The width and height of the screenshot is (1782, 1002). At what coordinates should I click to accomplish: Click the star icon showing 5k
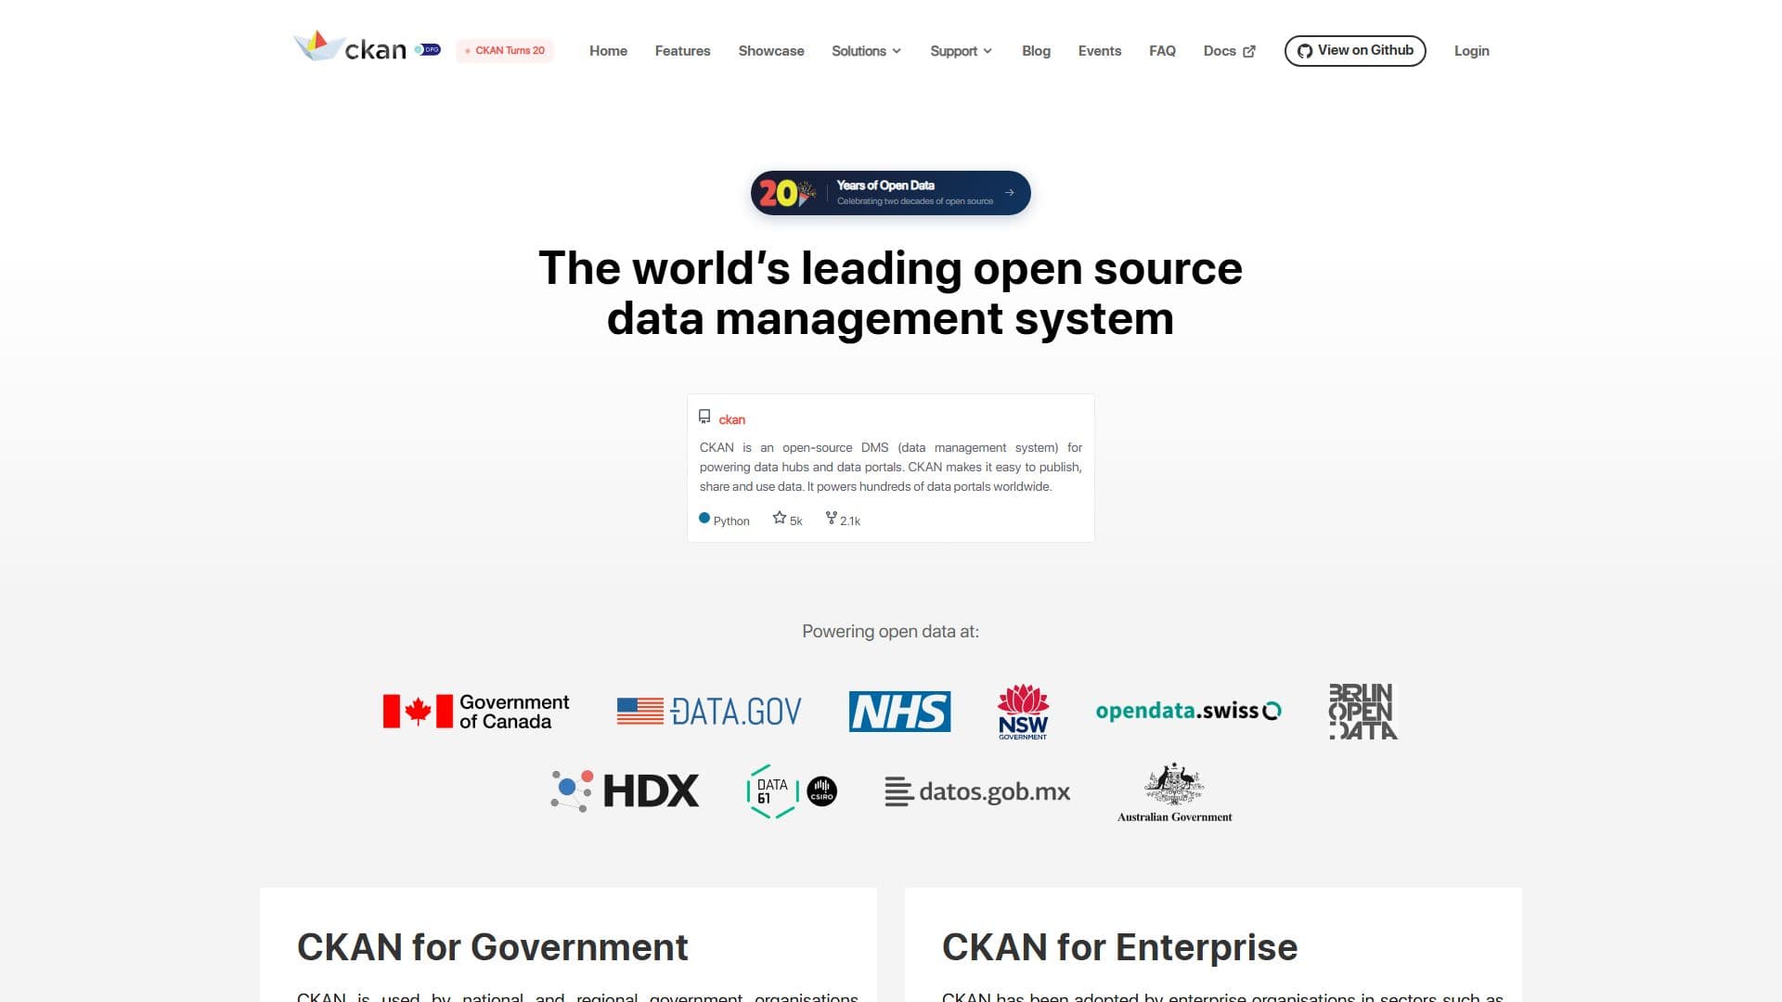coord(780,518)
